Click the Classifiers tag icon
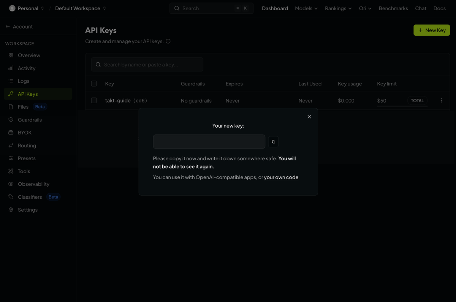This screenshot has height=302, width=456. pos(11,197)
